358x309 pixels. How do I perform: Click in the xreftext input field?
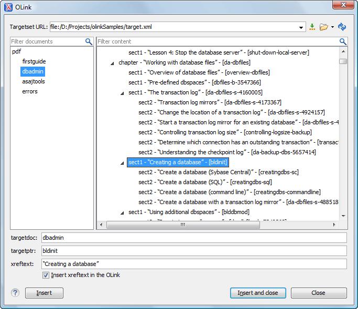click(x=194, y=264)
